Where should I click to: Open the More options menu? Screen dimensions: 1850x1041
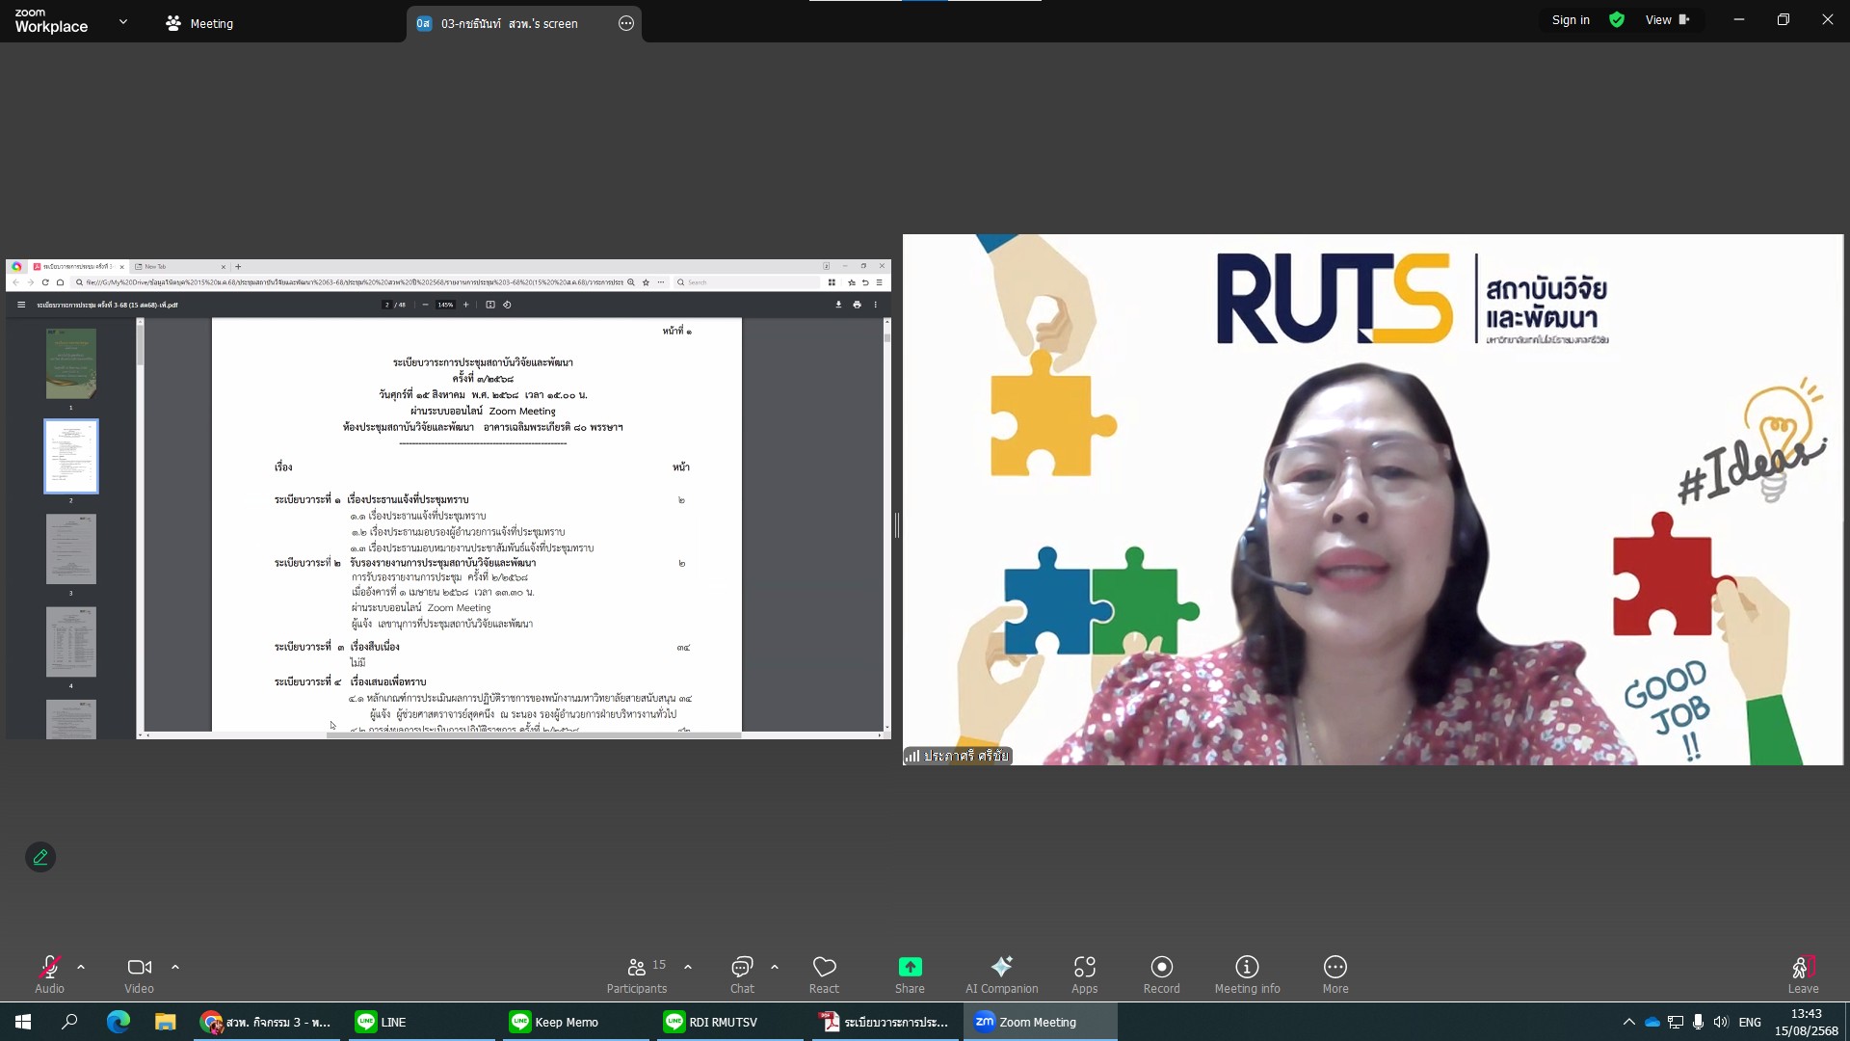pyautogui.click(x=1335, y=974)
